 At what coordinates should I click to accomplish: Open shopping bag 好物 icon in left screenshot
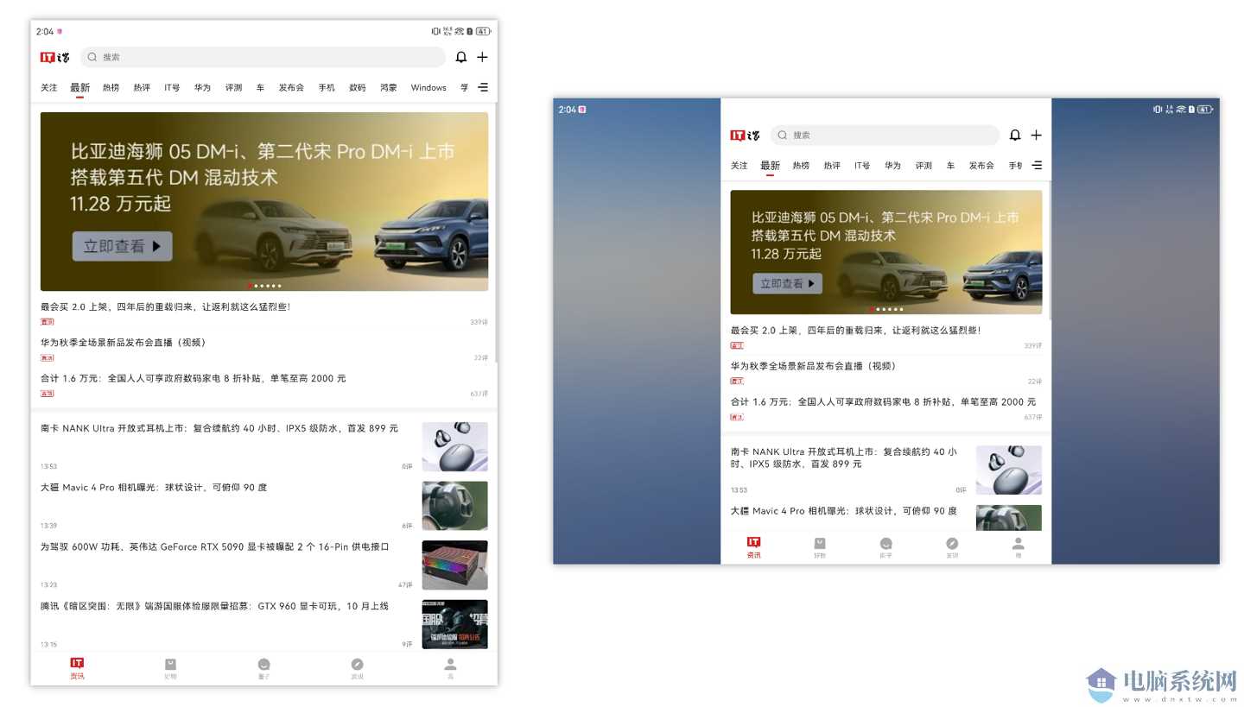[x=170, y=664]
